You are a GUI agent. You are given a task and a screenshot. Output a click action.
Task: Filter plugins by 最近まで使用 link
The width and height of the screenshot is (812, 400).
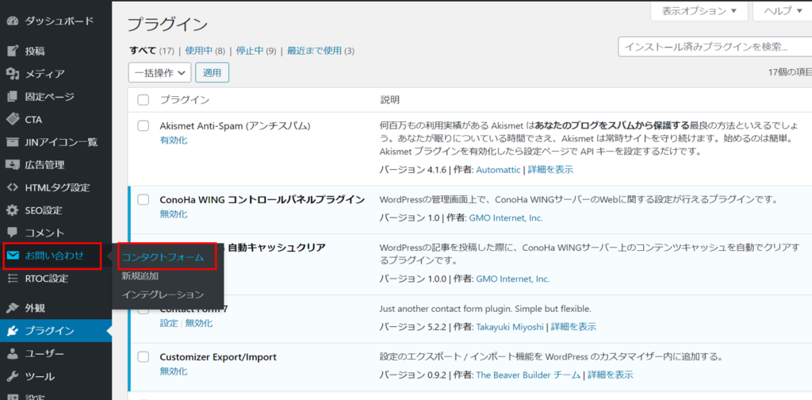coord(314,51)
